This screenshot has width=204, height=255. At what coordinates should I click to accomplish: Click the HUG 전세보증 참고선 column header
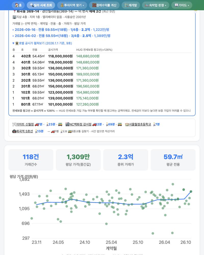[94, 50]
